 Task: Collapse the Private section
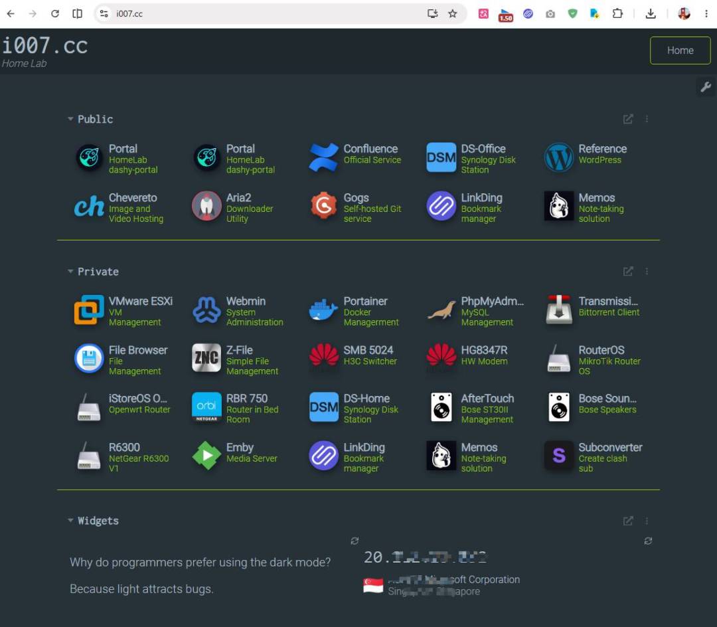70,271
